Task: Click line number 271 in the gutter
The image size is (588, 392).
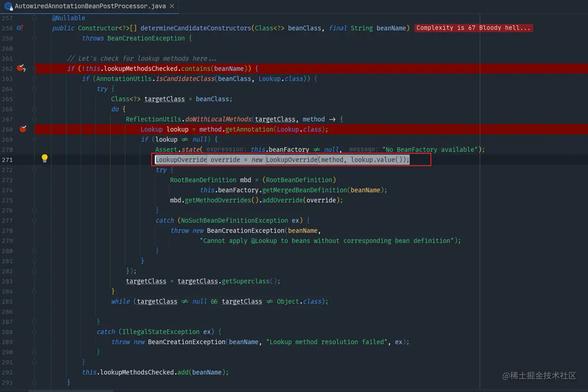Action: (x=7, y=160)
